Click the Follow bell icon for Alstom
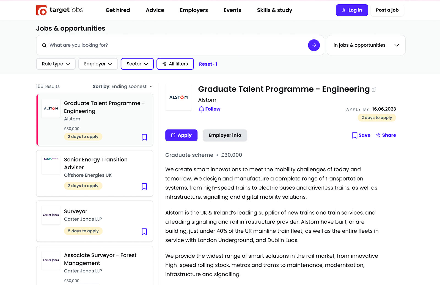This screenshot has width=440, height=285. click(x=201, y=109)
